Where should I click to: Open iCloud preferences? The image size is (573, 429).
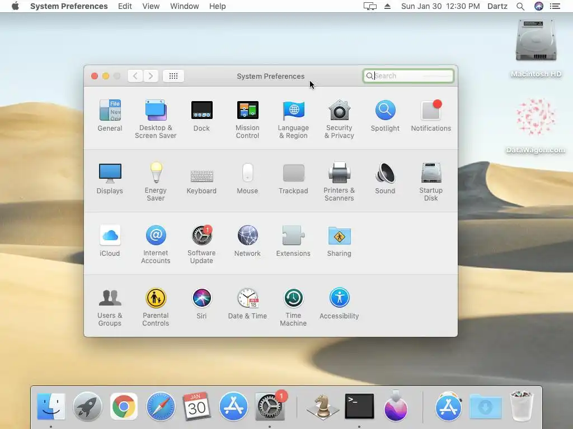coord(110,241)
